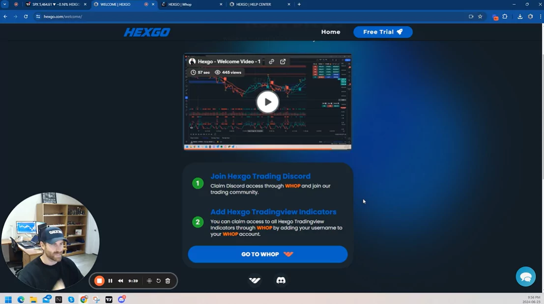Rewind the recording with the double-arrow icon
Viewport: 544px width, 304px height.
point(120,281)
